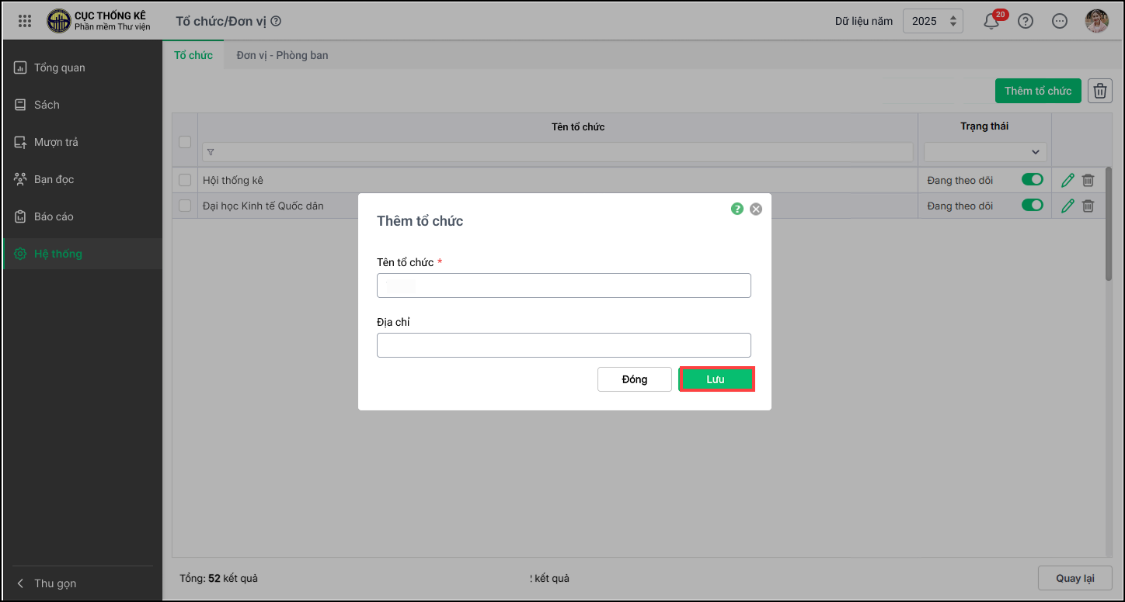Click the Tên tổ chức input field
This screenshot has width=1125, height=602.
pyautogui.click(x=563, y=285)
